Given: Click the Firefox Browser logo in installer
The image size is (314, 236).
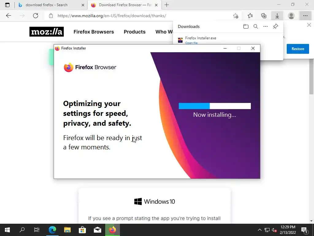Looking at the screenshot, I should [x=90, y=67].
